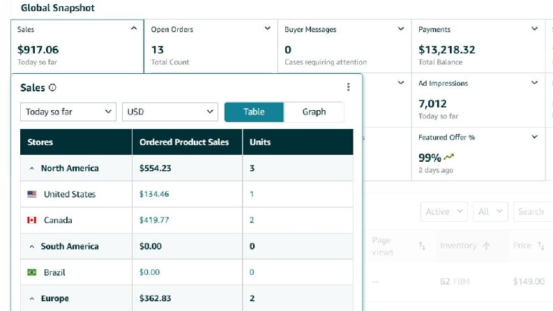The height and width of the screenshot is (311, 553).
Task: Click the Canada flag icon
Action: (32, 220)
